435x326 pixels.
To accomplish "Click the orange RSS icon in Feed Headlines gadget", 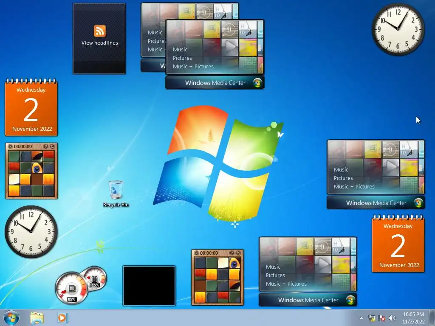I will pyautogui.click(x=99, y=31).
